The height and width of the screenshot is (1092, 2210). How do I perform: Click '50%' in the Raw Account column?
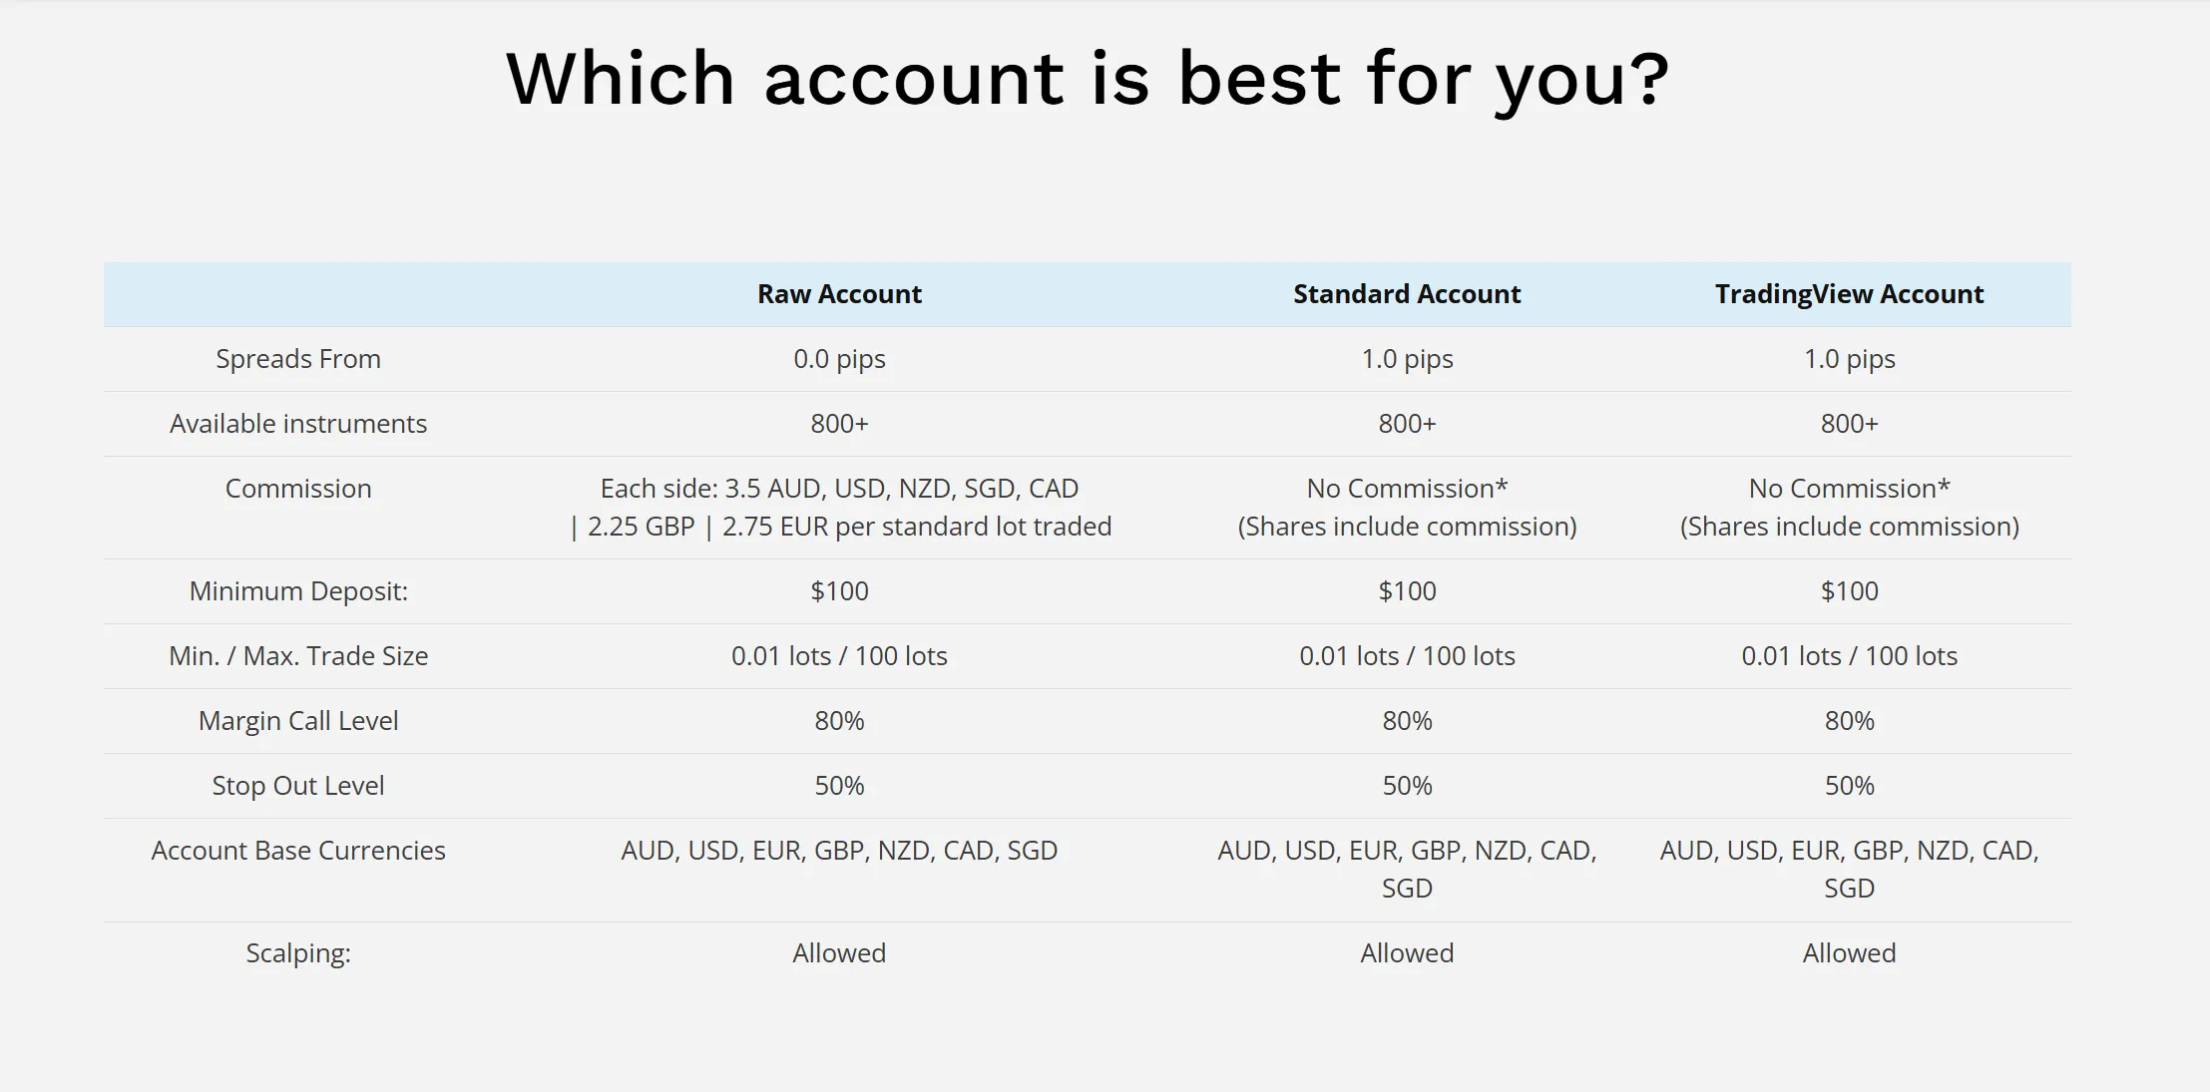(839, 786)
